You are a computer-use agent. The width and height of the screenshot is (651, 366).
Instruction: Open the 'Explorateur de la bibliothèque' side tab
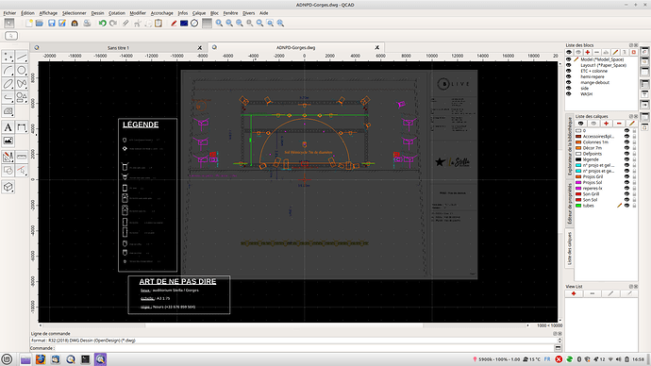pyautogui.click(x=570, y=146)
